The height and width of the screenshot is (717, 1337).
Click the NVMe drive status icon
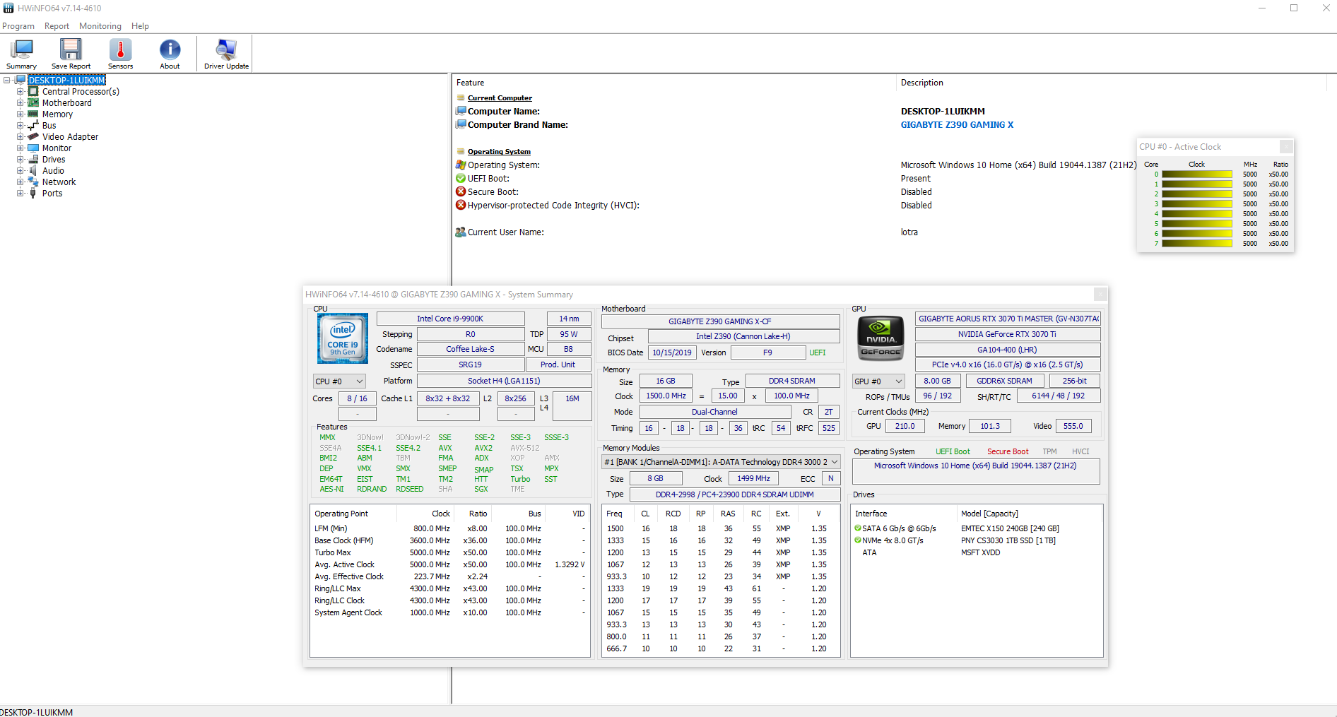coord(858,540)
